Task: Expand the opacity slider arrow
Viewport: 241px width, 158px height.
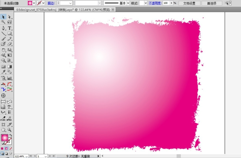Action: click(171, 3)
